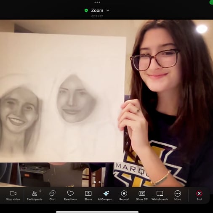The height and width of the screenshot is (213, 213).
Task: Share your screen with Share
Action: coord(88,195)
